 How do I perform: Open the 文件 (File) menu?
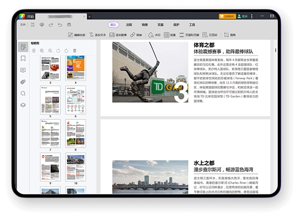coord(23,25)
